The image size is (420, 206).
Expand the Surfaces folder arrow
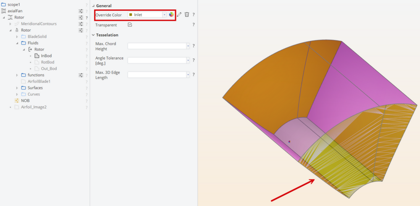click(17, 88)
